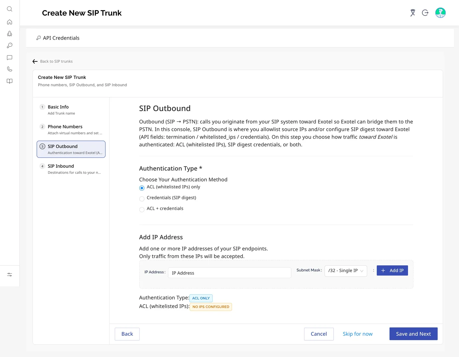Click the Authentication Type * heading
The height and width of the screenshot is (357, 459).
click(x=171, y=168)
